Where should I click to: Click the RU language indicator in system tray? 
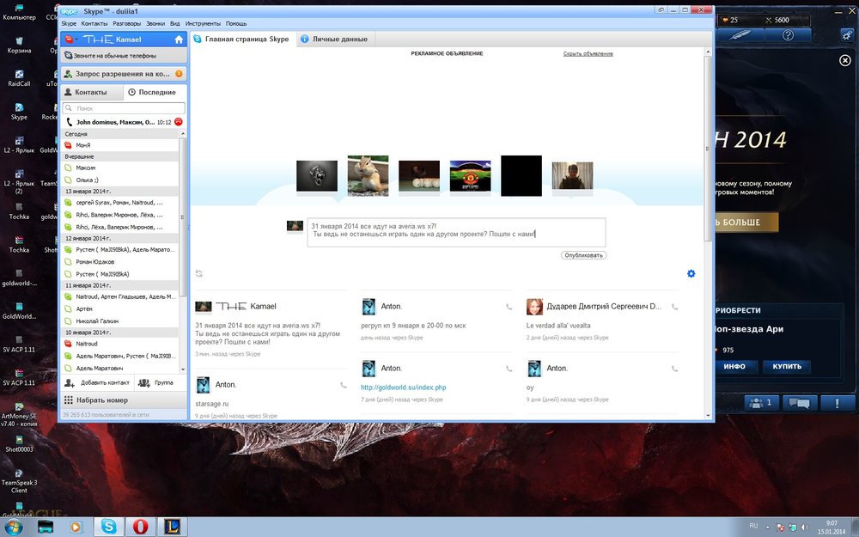coord(753,524)
